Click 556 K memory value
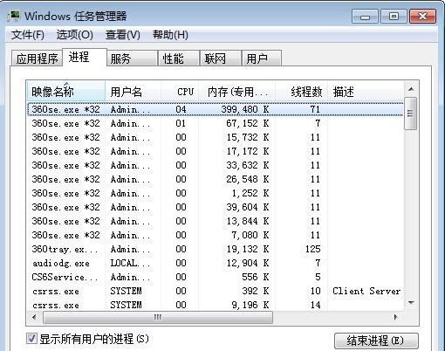Image resolution: width=445 pixels, height=351 pixels. click(256, 277)
